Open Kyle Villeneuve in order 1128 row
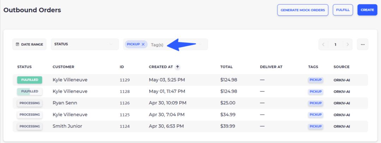This screenshot has width=381, height=143. tap(70, 91)
